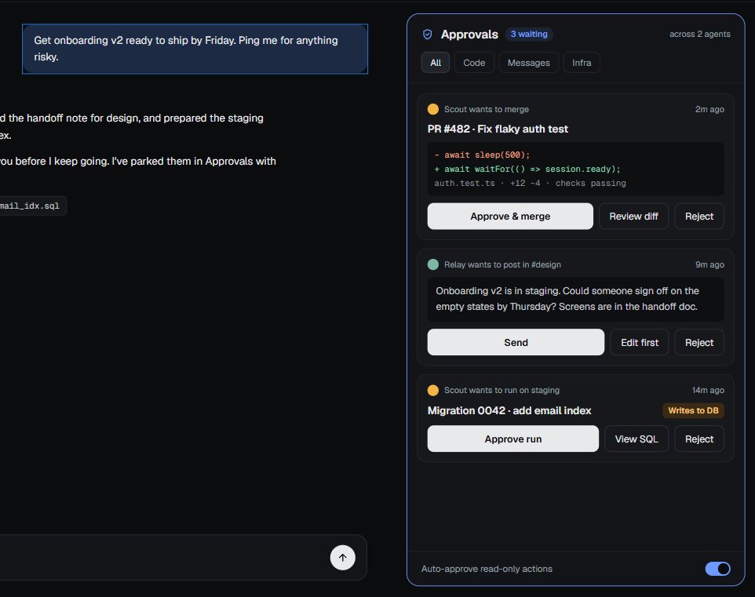The width and height of the screenshot is (755, 597).
Task: Switch to the Messages approvals tab
Action: 528,63
